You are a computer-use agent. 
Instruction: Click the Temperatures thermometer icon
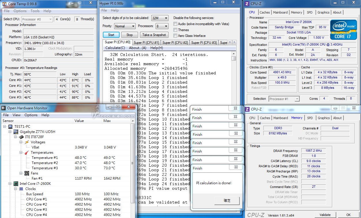[x=27, y=153]
